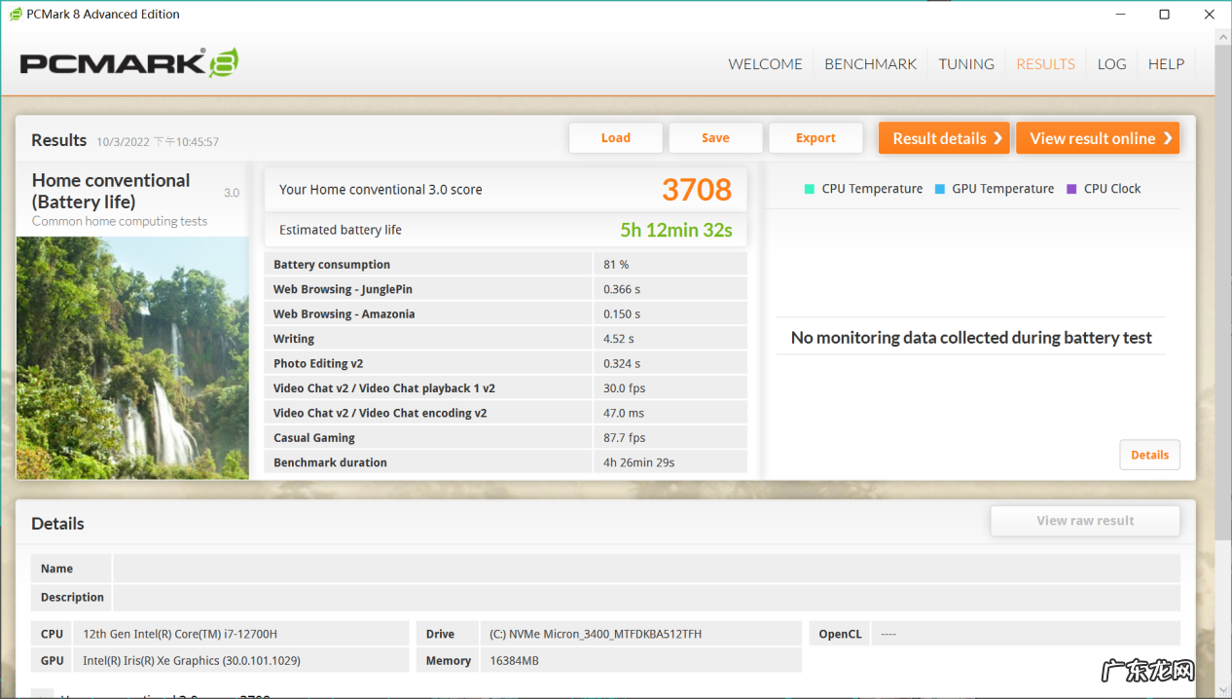Open the HELP tab
The height and width of the screenshot is (699, 1232).
click(1166, 64)
